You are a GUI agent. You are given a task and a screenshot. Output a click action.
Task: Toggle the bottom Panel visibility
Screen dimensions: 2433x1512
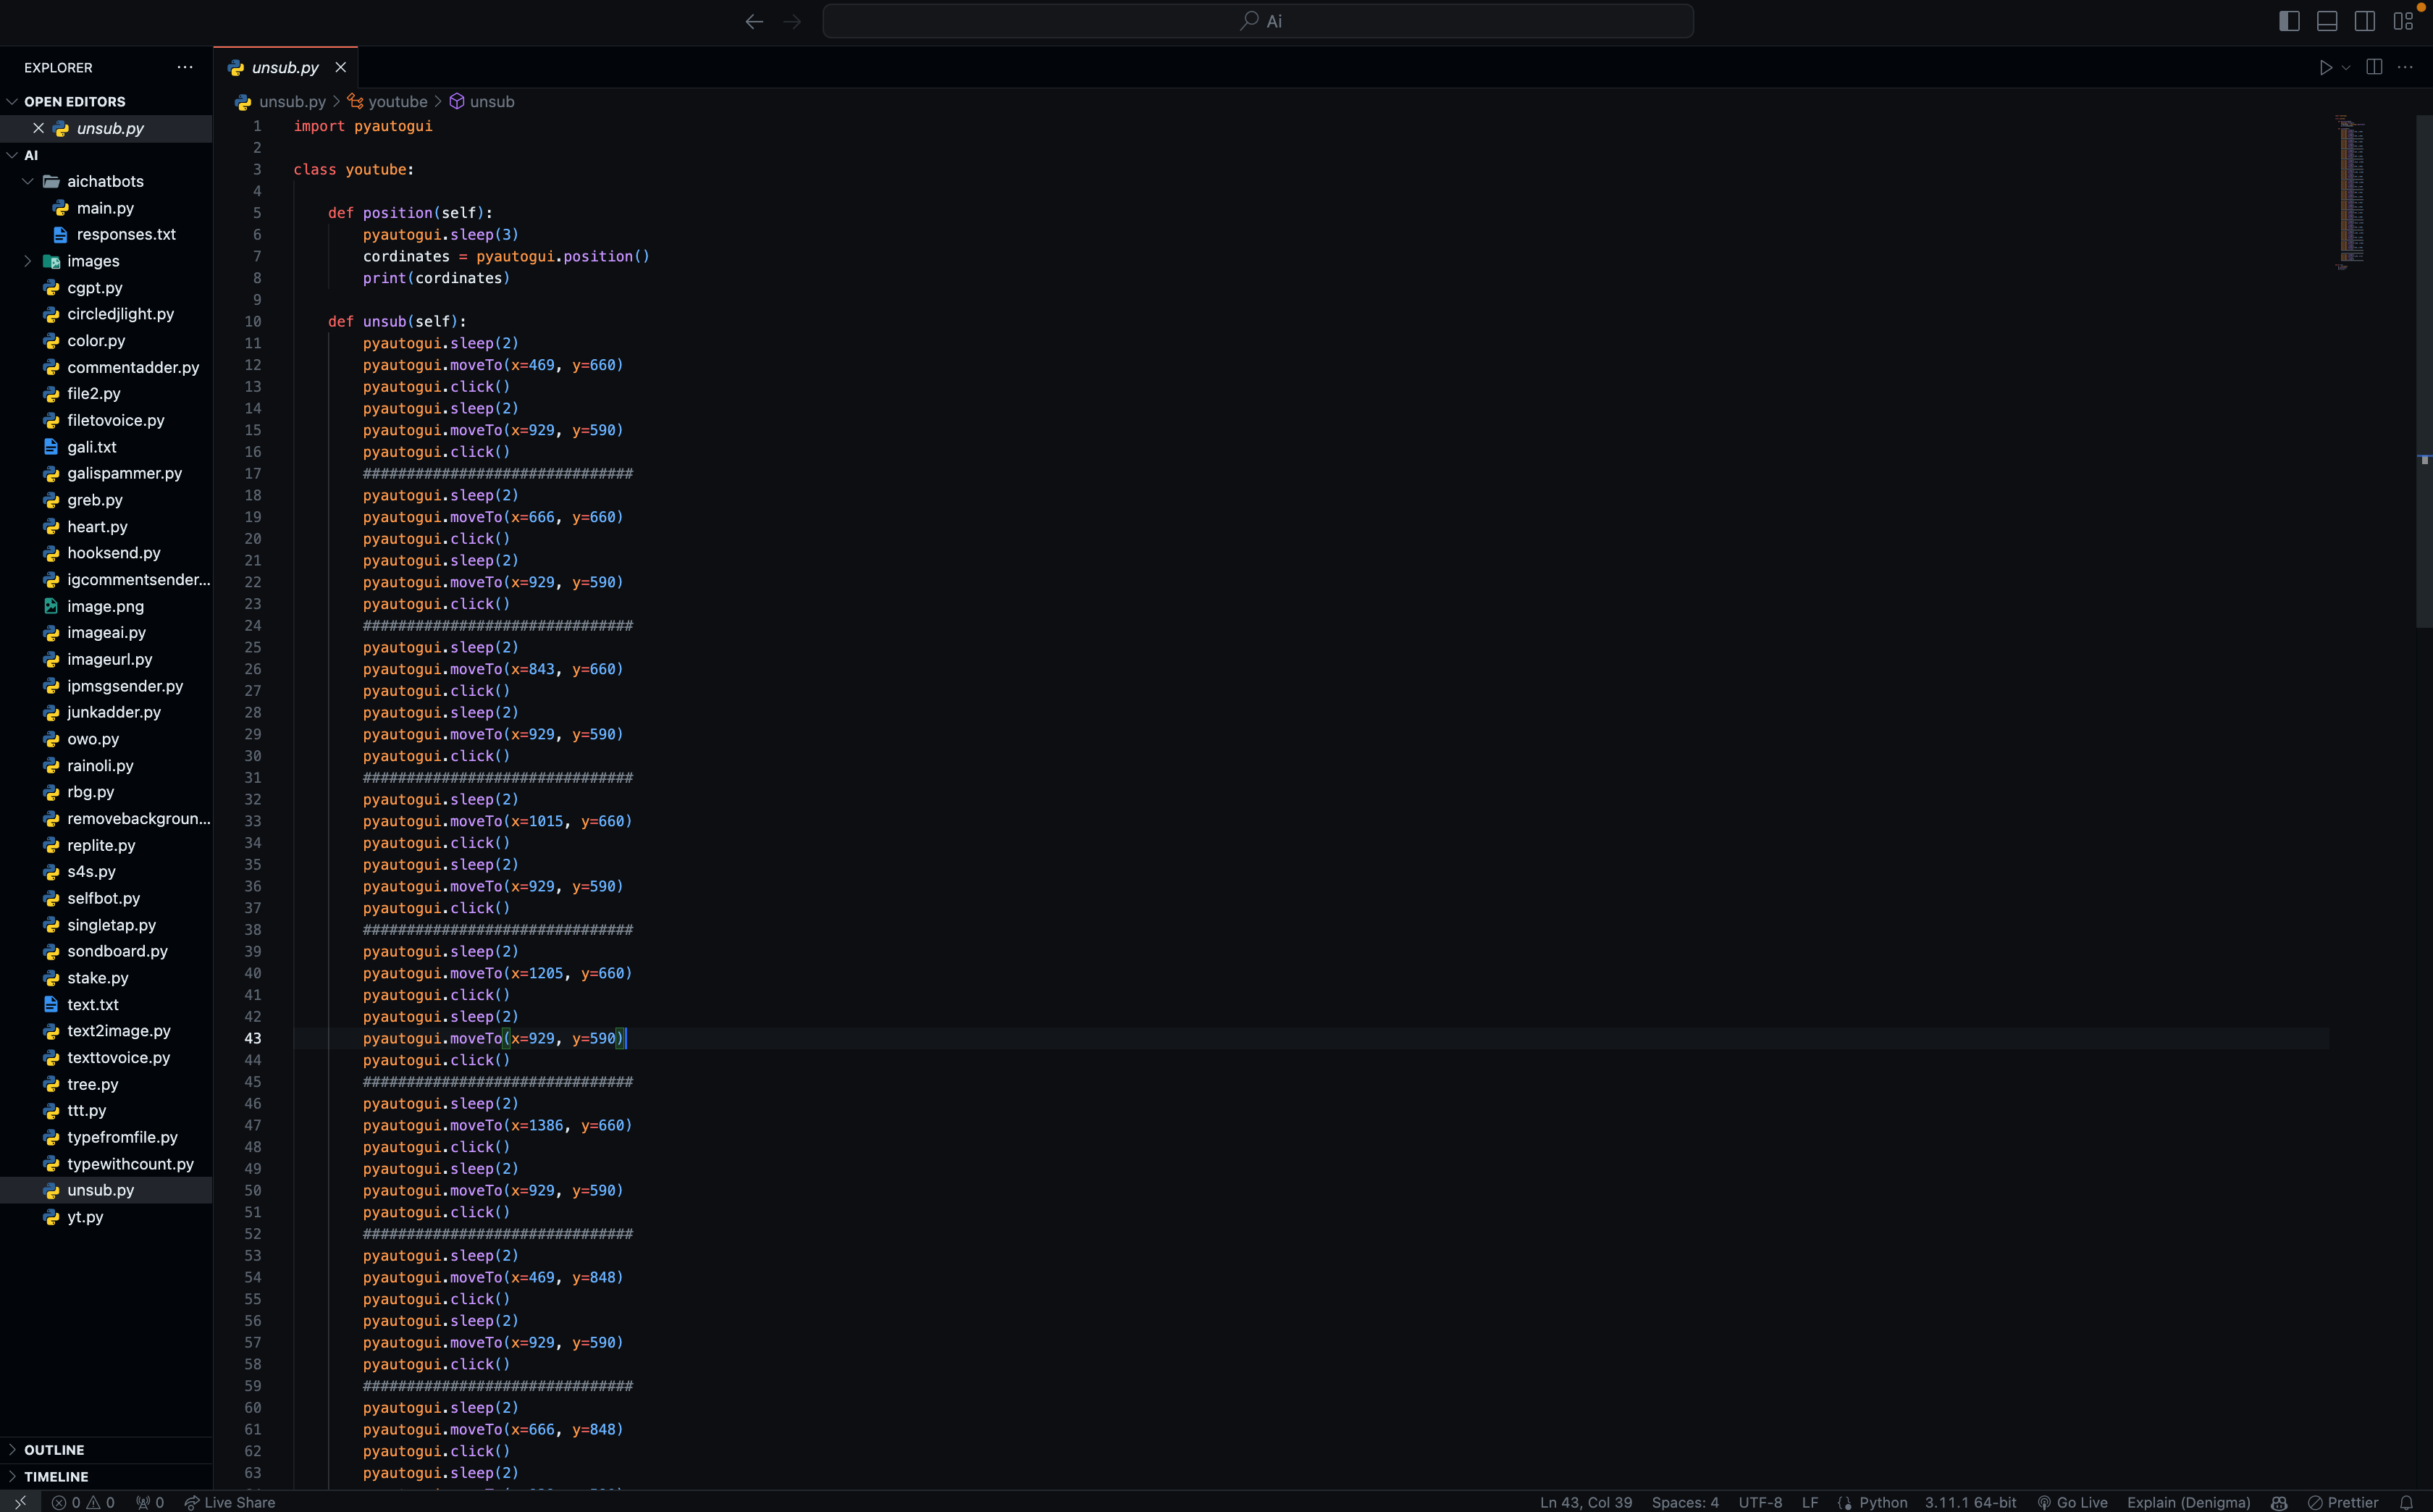2327,21
